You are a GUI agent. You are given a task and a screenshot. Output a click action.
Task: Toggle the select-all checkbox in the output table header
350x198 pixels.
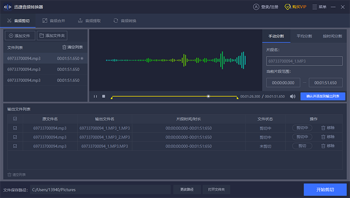[x=15, y=119]
